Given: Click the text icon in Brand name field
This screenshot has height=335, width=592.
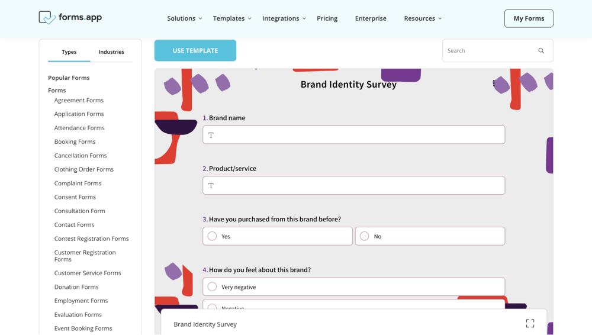Looking at the screenshot, I should point(211,135).
